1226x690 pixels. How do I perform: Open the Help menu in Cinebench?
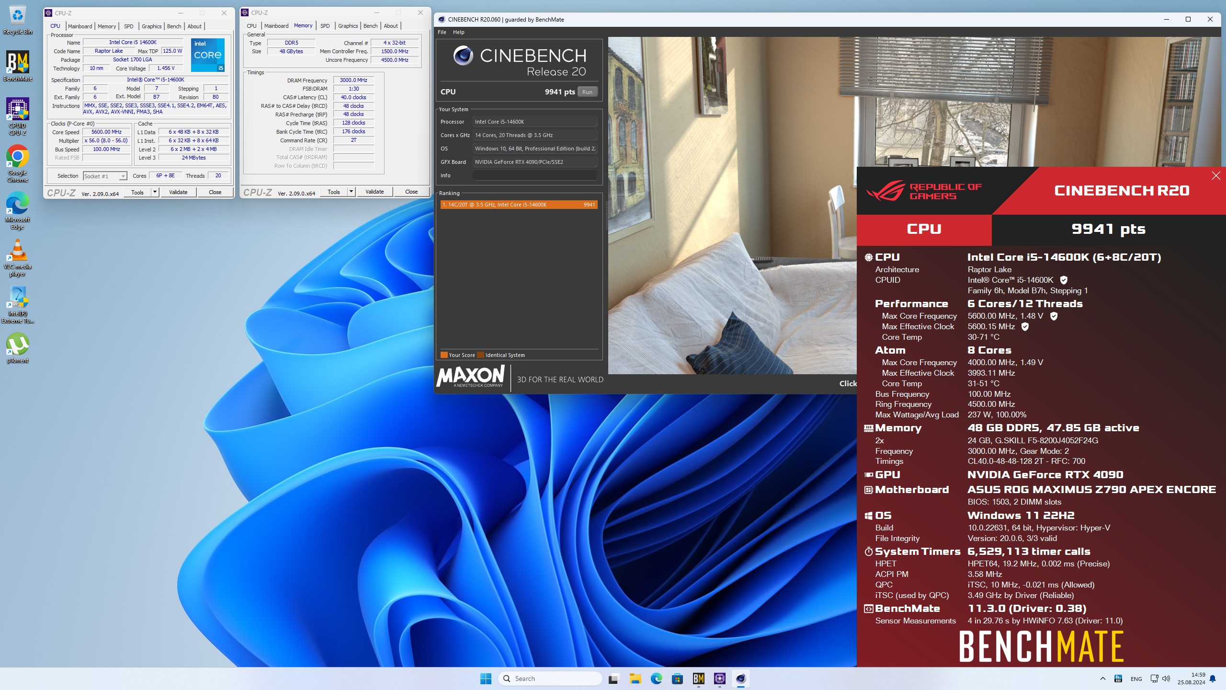[x=459, y=32]
